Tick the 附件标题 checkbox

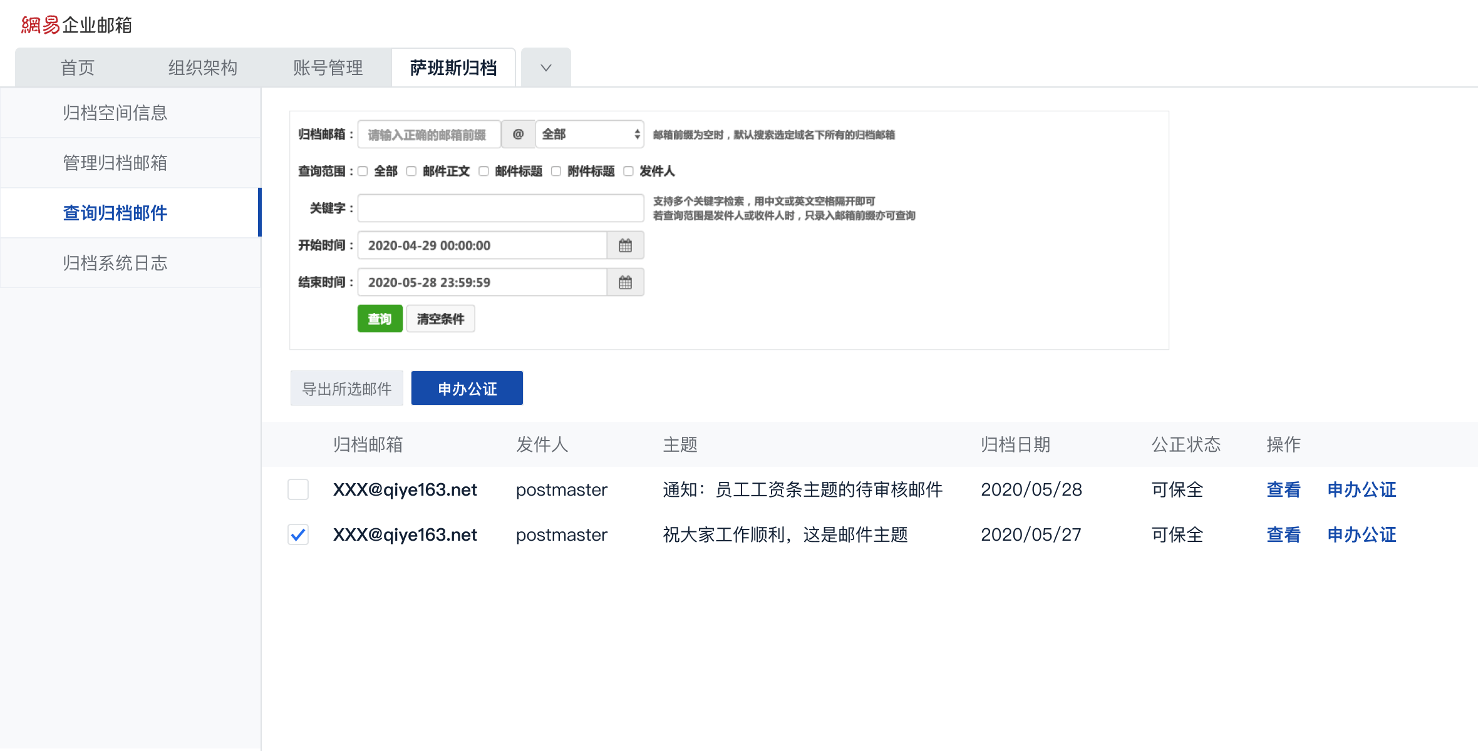point(556,171)
